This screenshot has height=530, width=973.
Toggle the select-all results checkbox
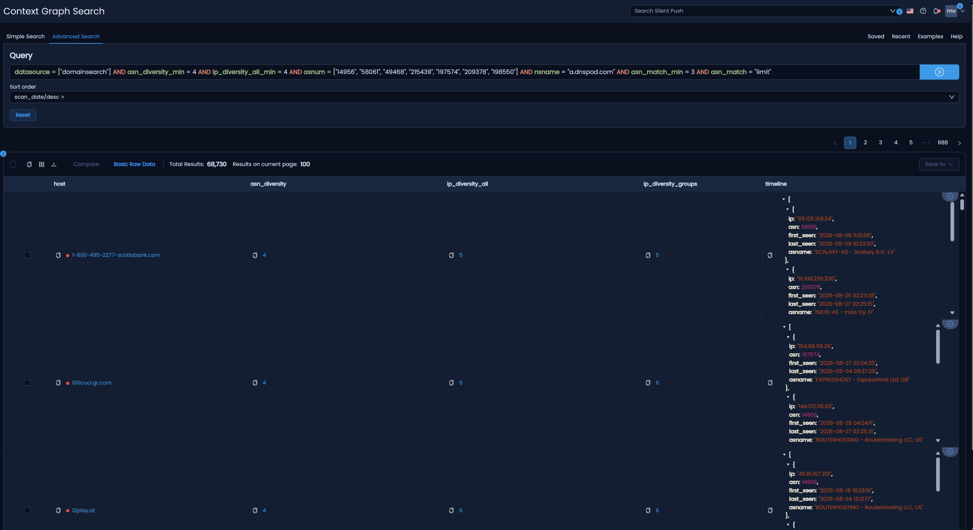tap(13, 164)
